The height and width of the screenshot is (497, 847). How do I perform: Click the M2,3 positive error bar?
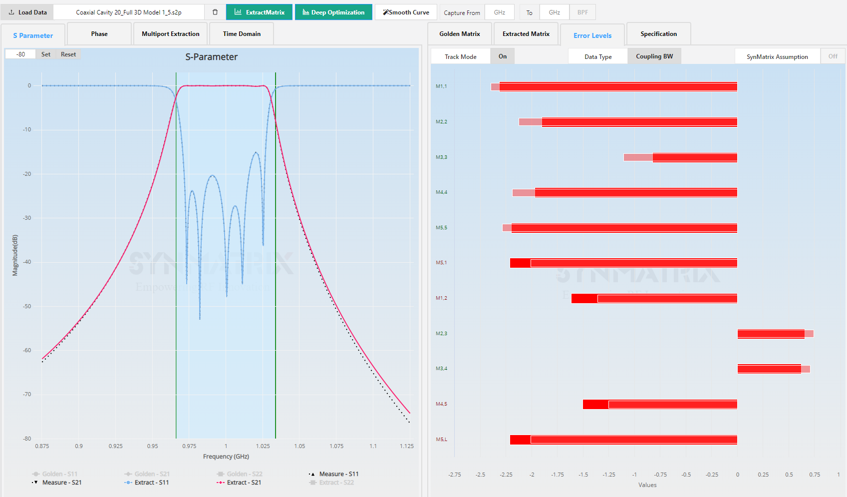pos(776,334)
